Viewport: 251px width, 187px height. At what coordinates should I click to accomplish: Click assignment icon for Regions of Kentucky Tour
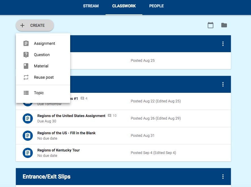point(28,153)
